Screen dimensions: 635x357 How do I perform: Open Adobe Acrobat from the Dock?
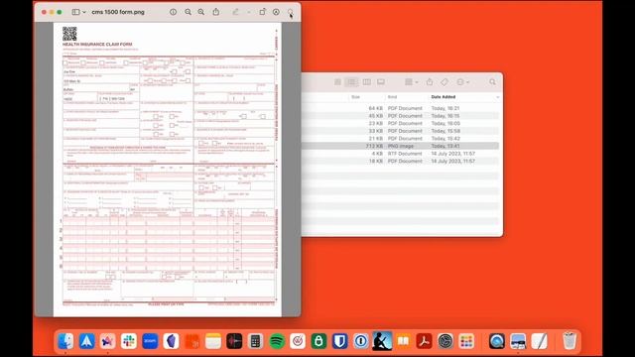pos(424,341)
